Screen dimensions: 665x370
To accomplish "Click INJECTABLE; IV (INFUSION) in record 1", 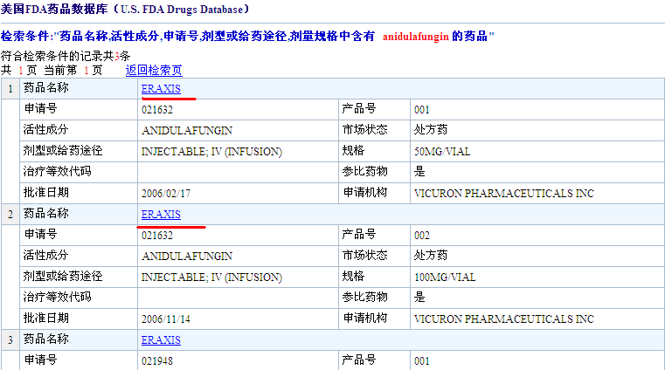I will click(x=211, y=152).
